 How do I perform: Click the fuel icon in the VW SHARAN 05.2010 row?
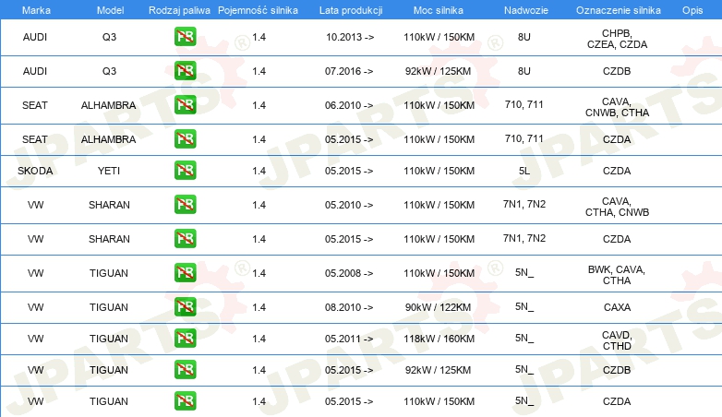pos(185,205)
